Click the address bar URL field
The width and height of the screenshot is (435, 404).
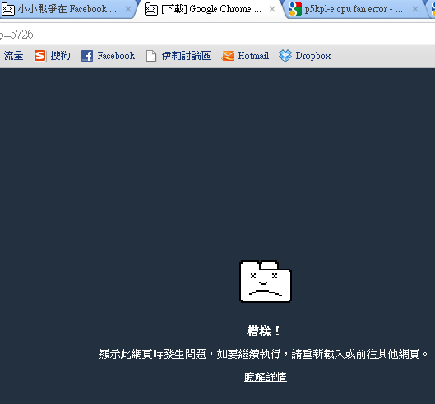[217, 34]
